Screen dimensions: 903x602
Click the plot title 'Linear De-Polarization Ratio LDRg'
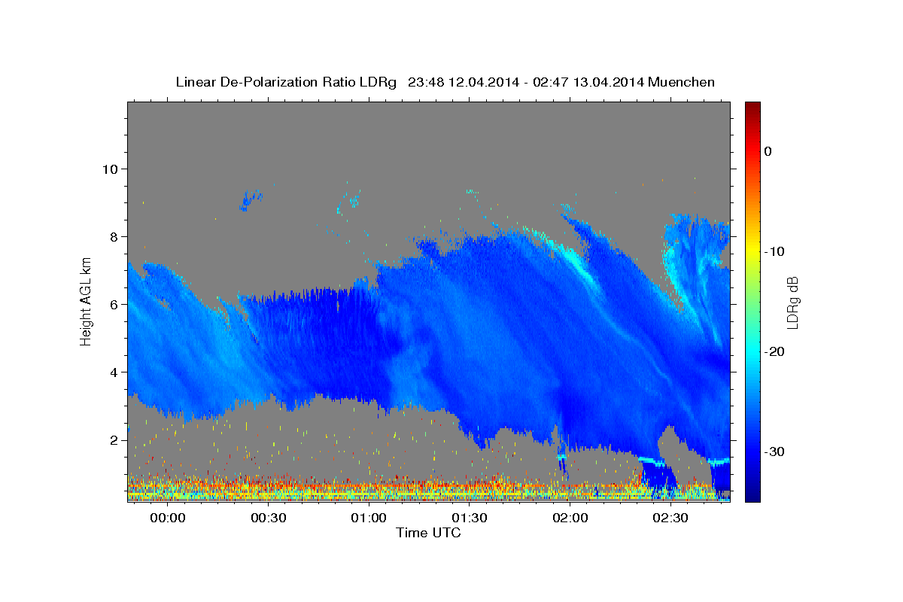tap(285, 82)
